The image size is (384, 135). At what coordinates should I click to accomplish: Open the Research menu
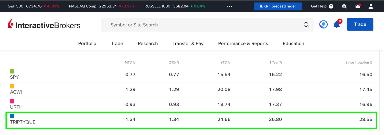coord(148,44)
